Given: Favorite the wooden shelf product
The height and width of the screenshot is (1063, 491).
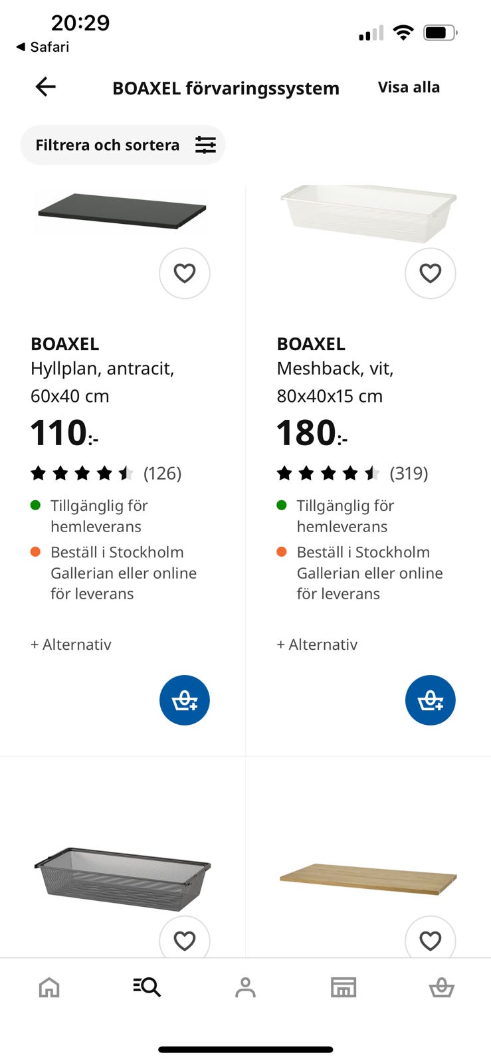Looking at the screenshot, I should click(x=431, y=940).
